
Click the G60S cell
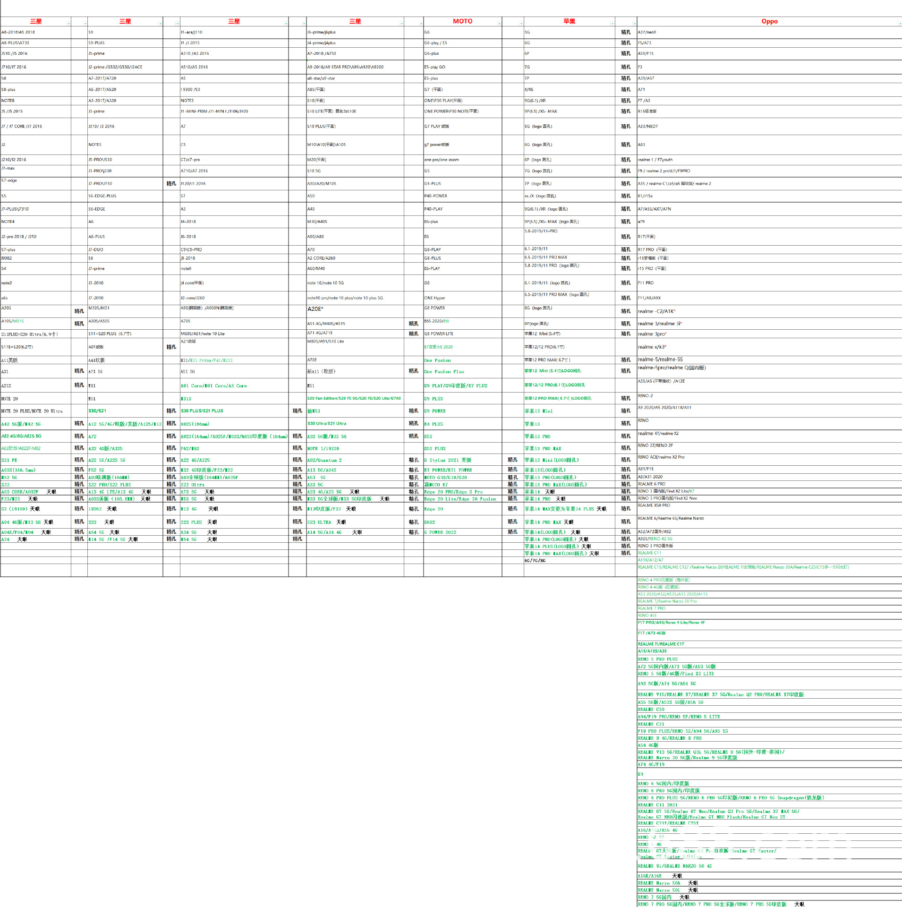pos(462,522)
